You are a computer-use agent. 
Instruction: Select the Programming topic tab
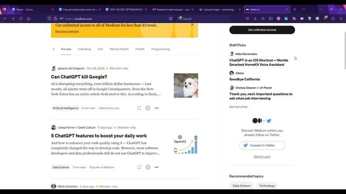coord(161,49)
